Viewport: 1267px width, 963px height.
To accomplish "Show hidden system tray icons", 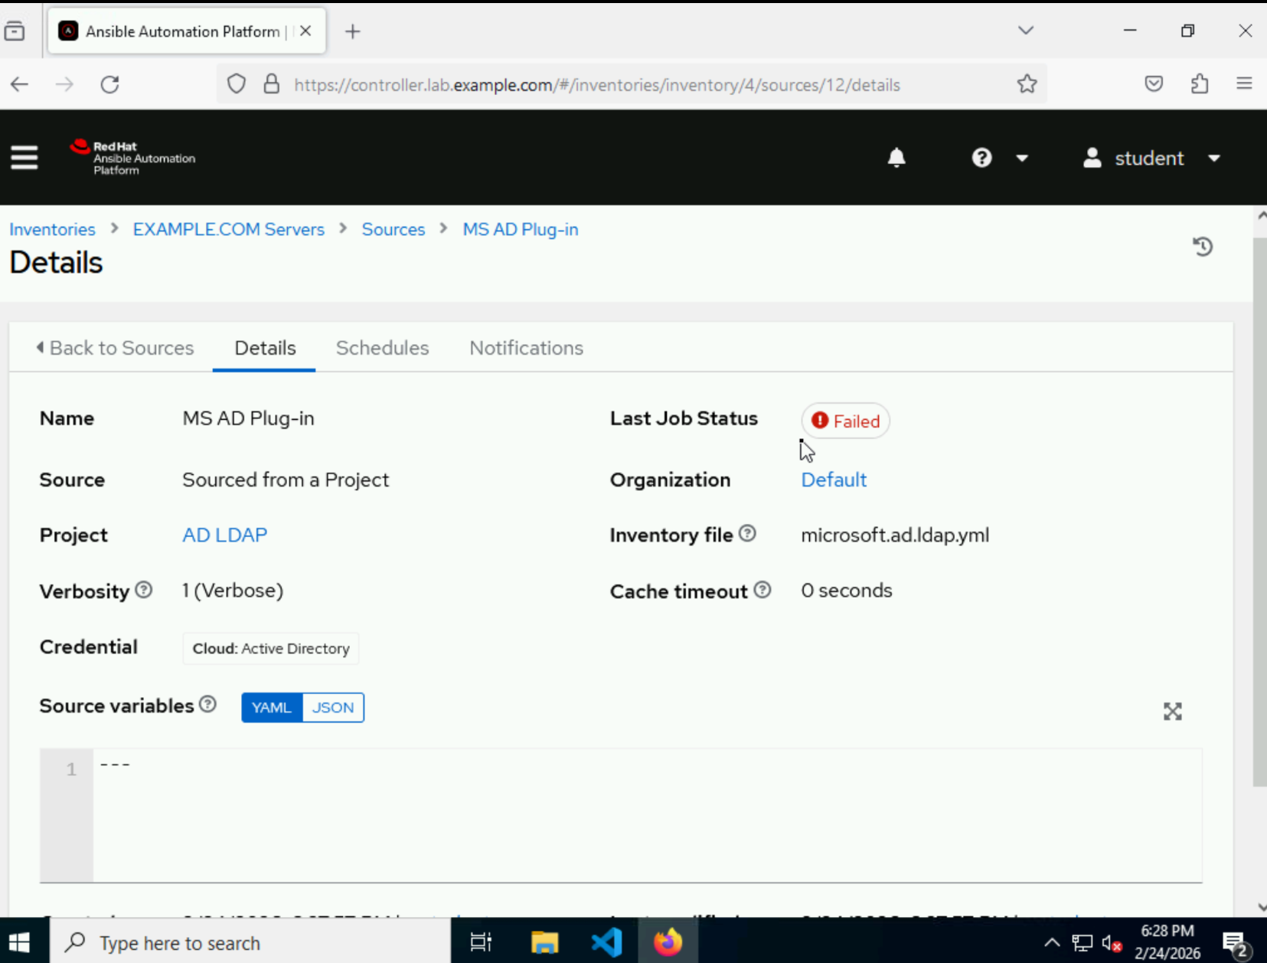I will pos(1052,942).
